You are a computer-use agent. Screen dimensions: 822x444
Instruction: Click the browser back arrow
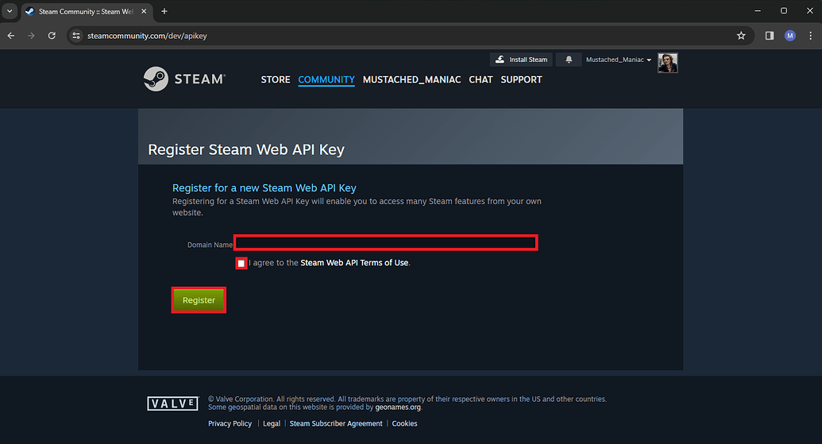[11, 36]
